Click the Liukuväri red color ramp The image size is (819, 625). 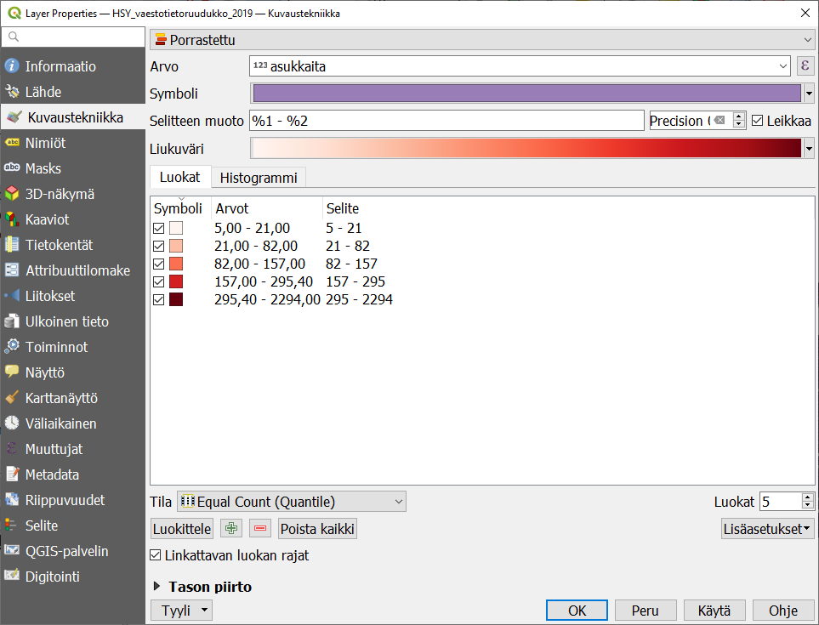[x=526, y=148]
